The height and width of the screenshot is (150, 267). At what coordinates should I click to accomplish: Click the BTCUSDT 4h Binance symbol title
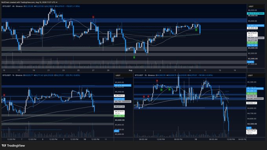pyautogui.click(x=13, y=6)
